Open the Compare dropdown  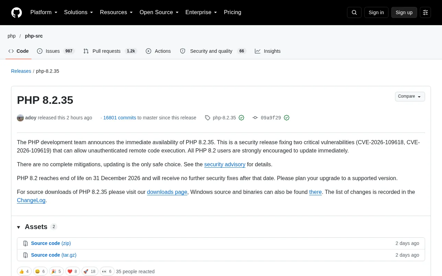[410, 97]
